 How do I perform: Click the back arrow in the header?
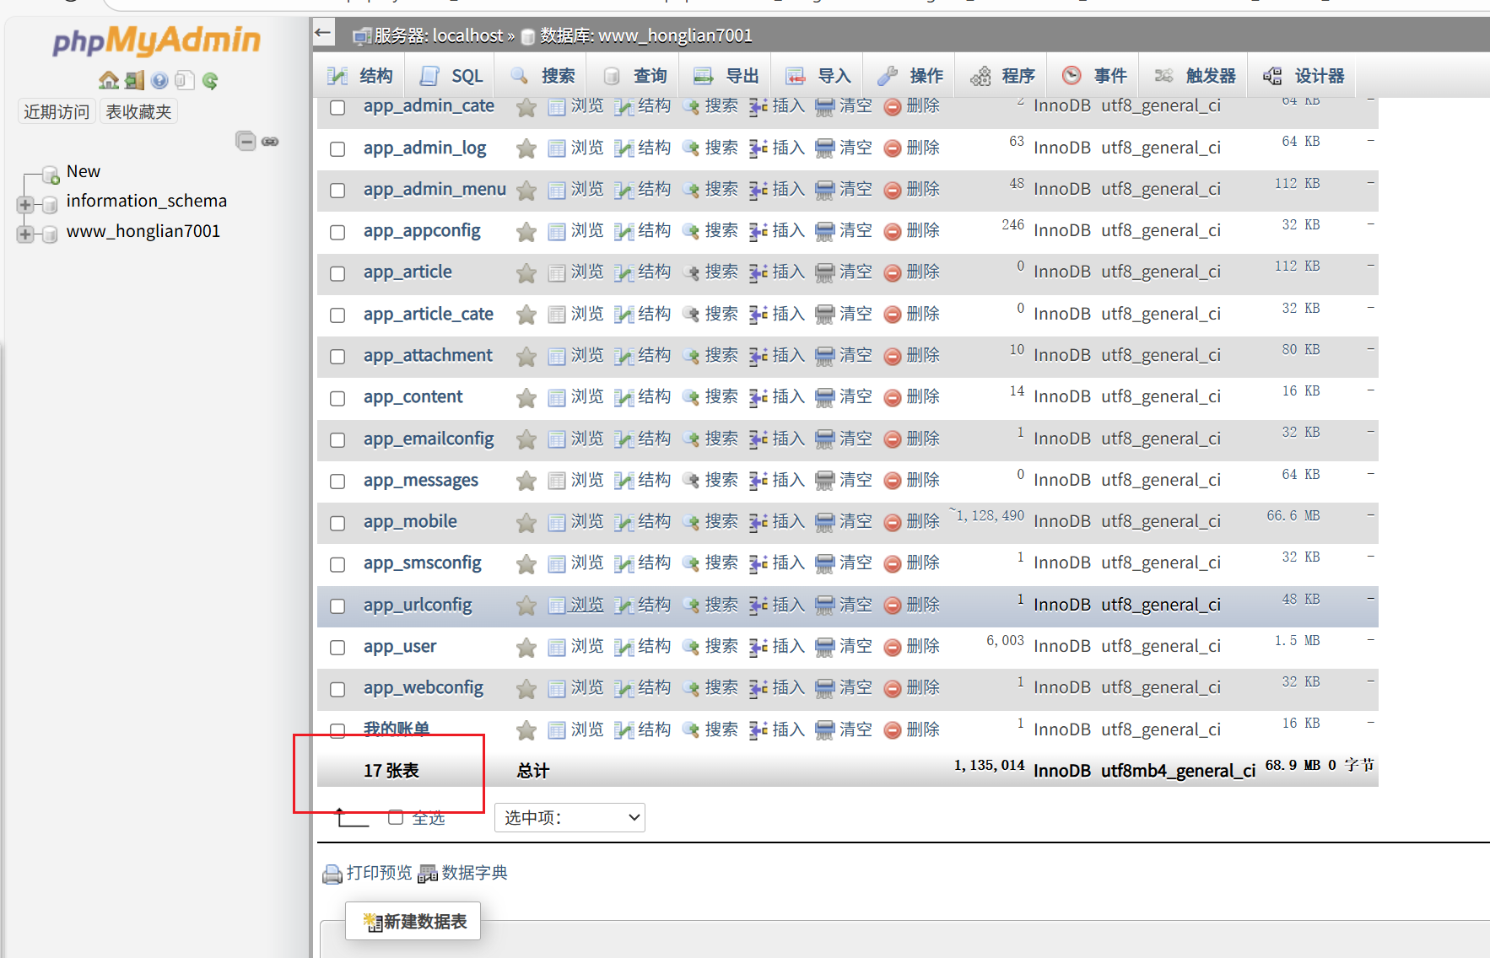[x=323, y=34]
